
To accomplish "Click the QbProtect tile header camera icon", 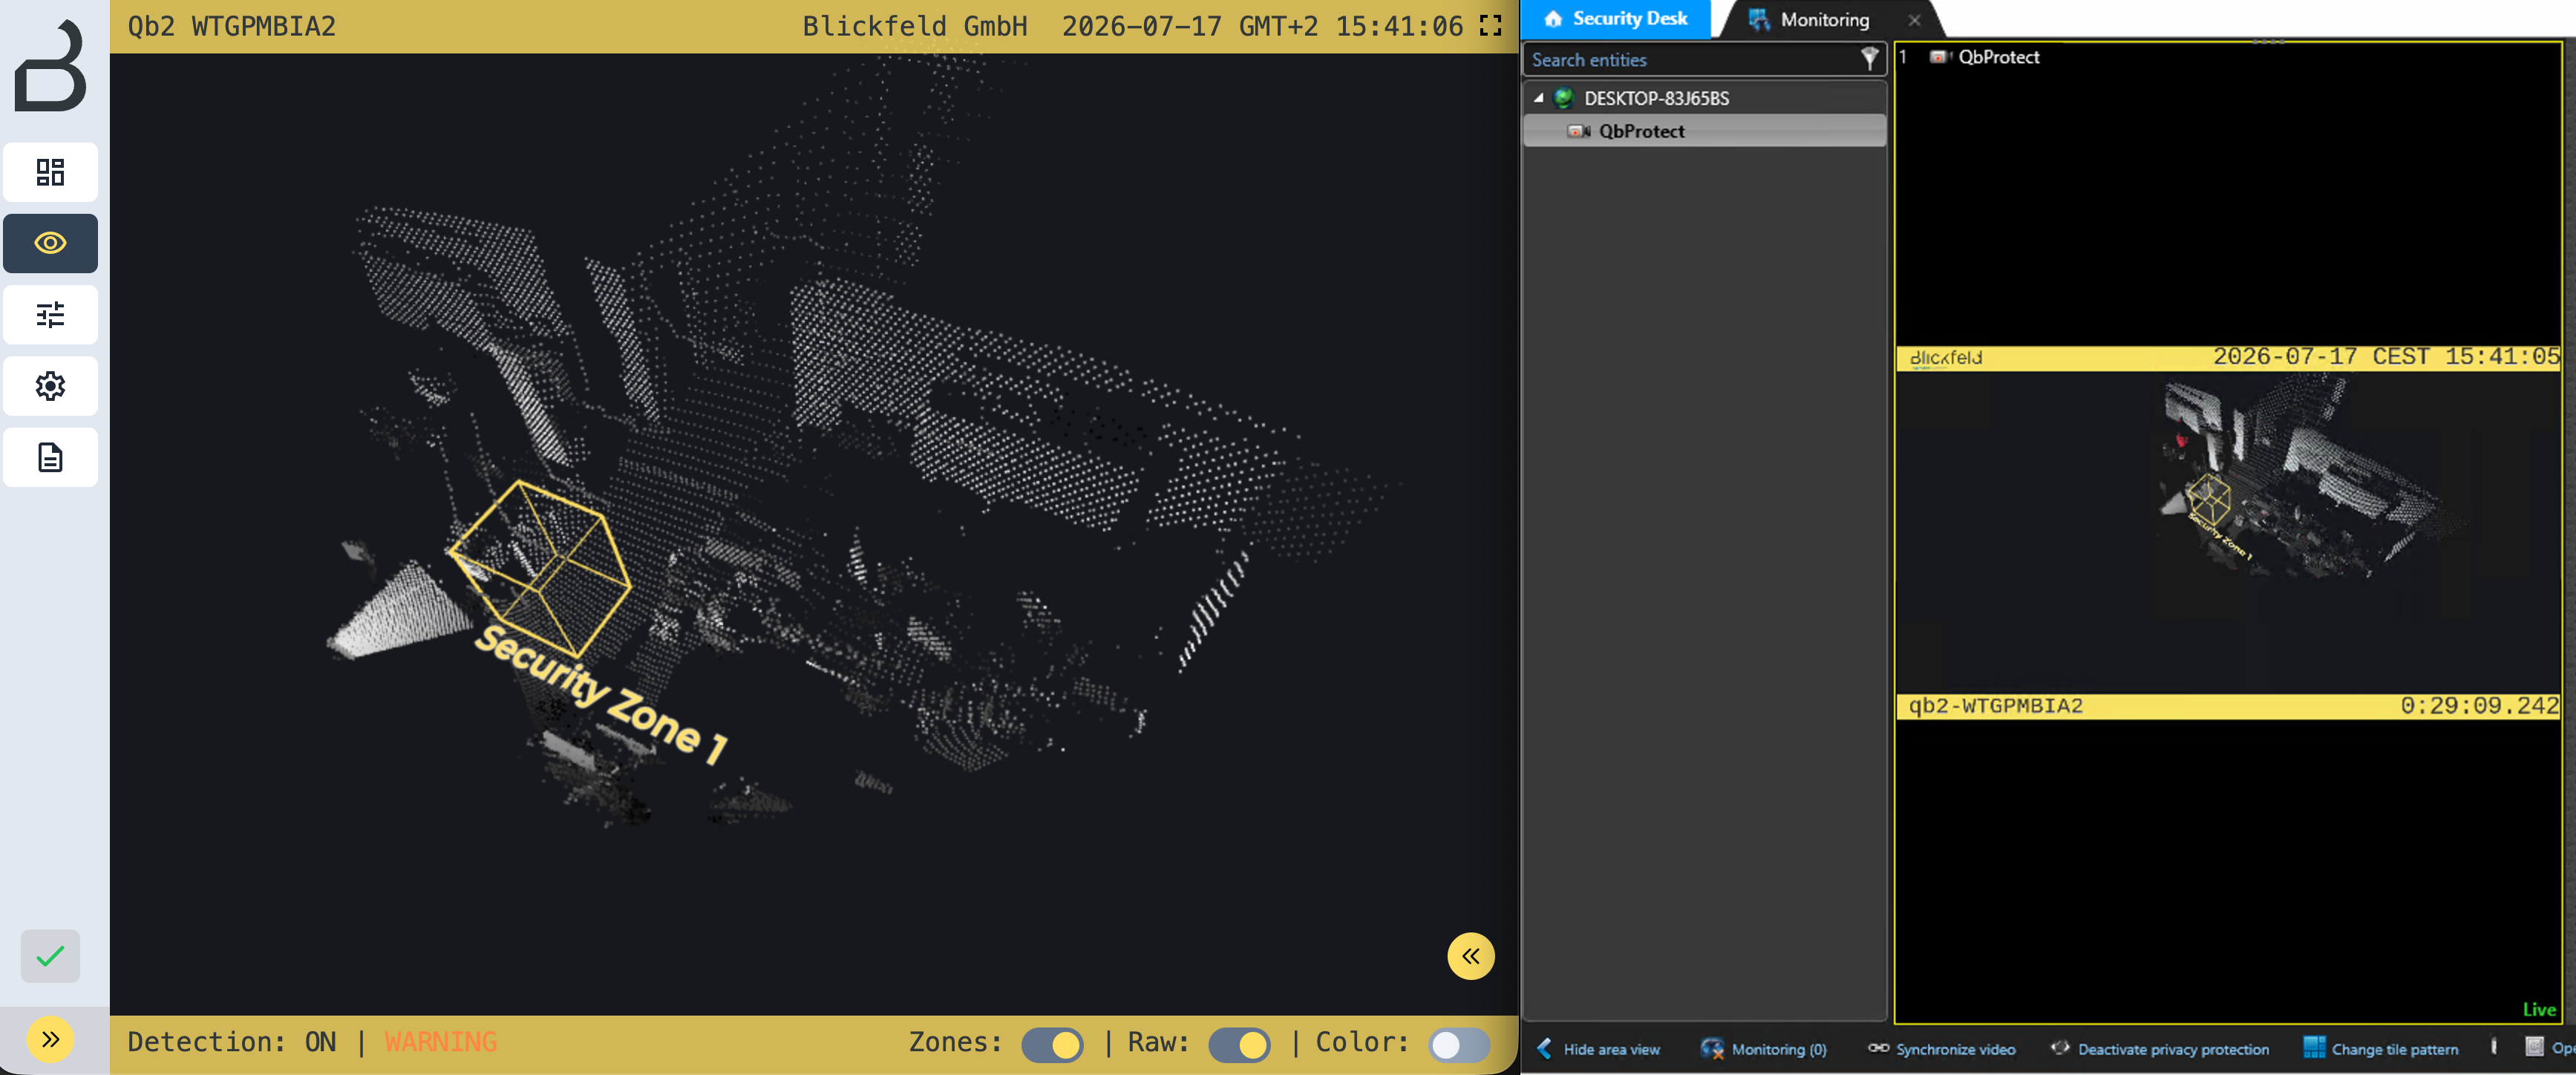I will click(1940, 57).
